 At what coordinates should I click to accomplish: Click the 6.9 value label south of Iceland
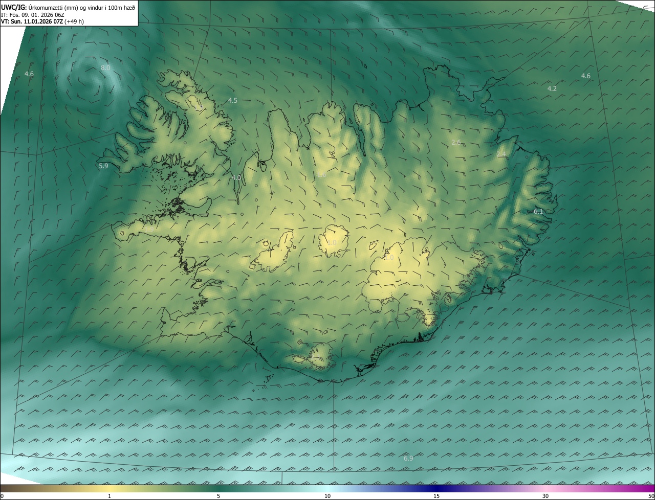click(x=408, y=459)
